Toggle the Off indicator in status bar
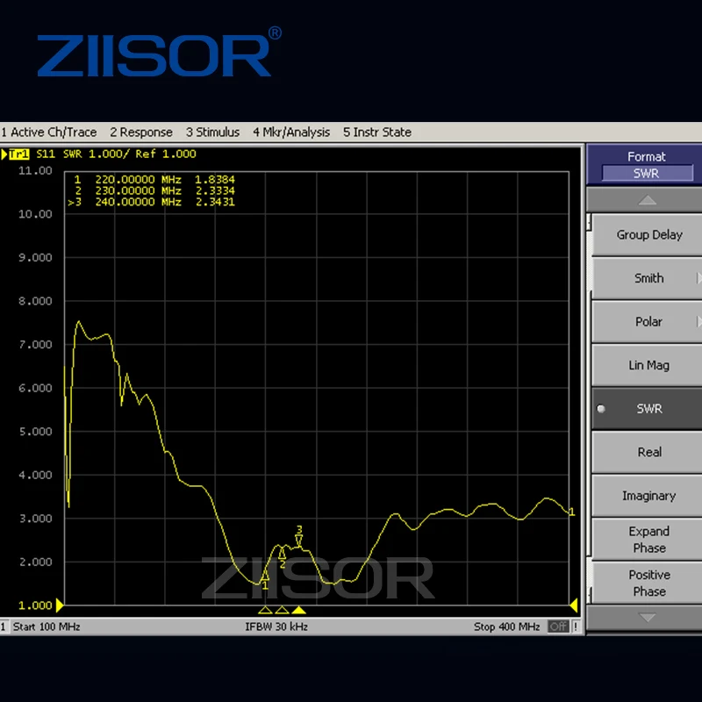The height and width of the screenshot is (702, 702). [558, 627]
